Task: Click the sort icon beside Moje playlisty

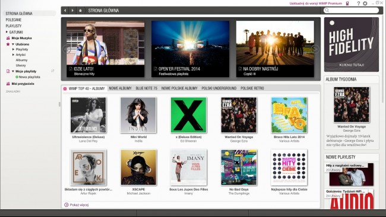Action: click(53, 71)
